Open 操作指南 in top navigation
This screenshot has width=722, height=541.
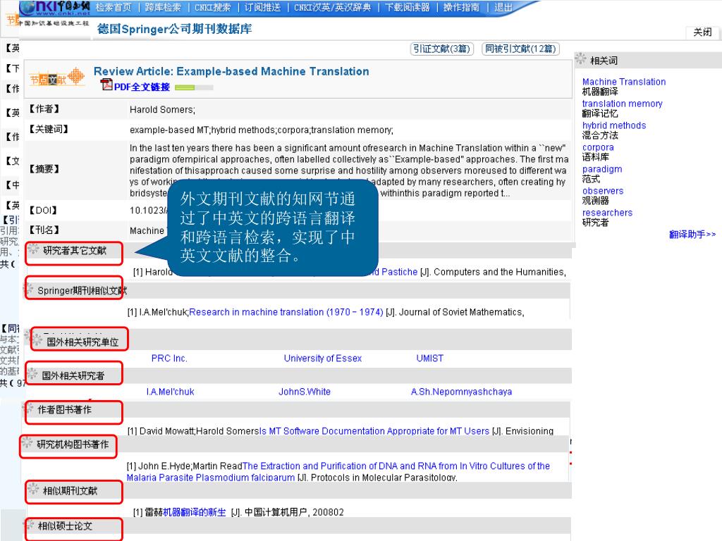(461, 7)
